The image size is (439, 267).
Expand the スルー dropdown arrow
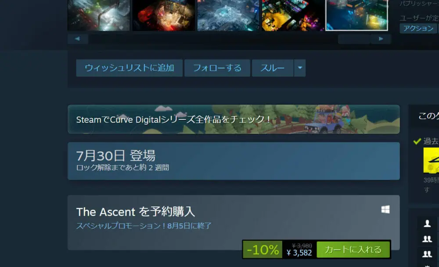(300, 68)
